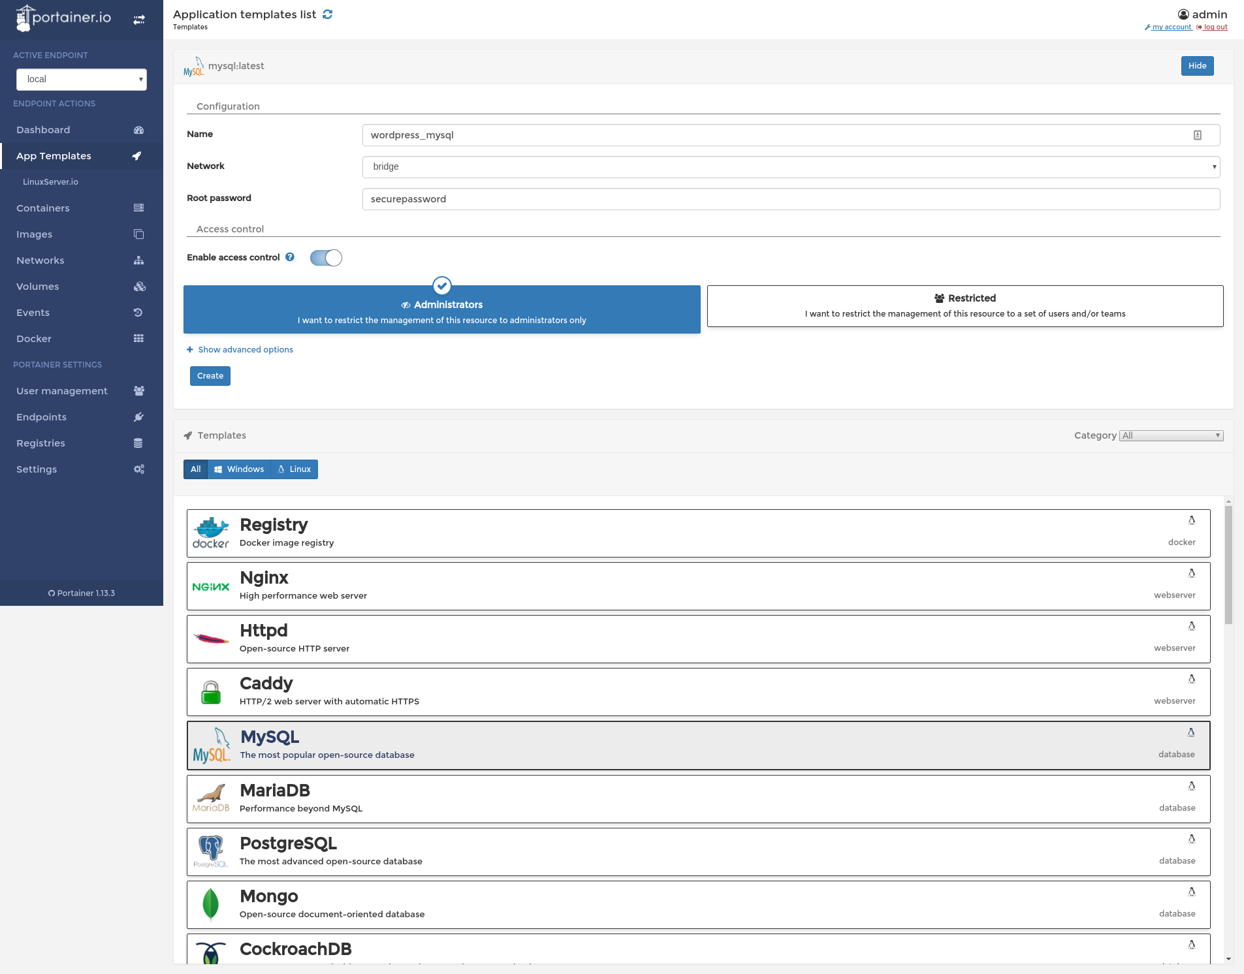Select the Administrators access option
Screen dimensions: 1244x974
[441, 311]
